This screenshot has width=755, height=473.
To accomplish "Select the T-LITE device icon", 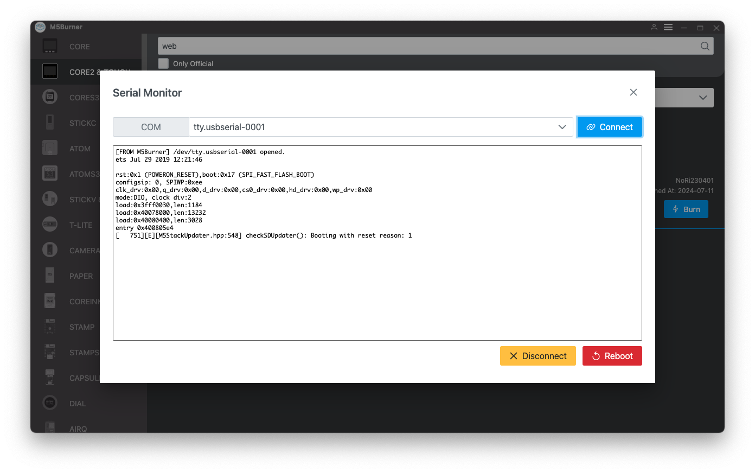I will 50,224.
